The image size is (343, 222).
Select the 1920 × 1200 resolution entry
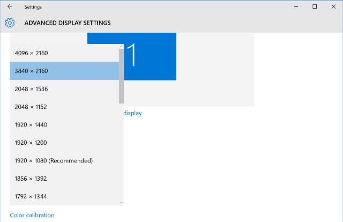pyautogui.click(x=64, y=143)
